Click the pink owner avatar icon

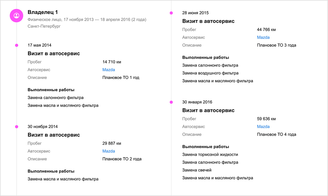coord(16,16)
